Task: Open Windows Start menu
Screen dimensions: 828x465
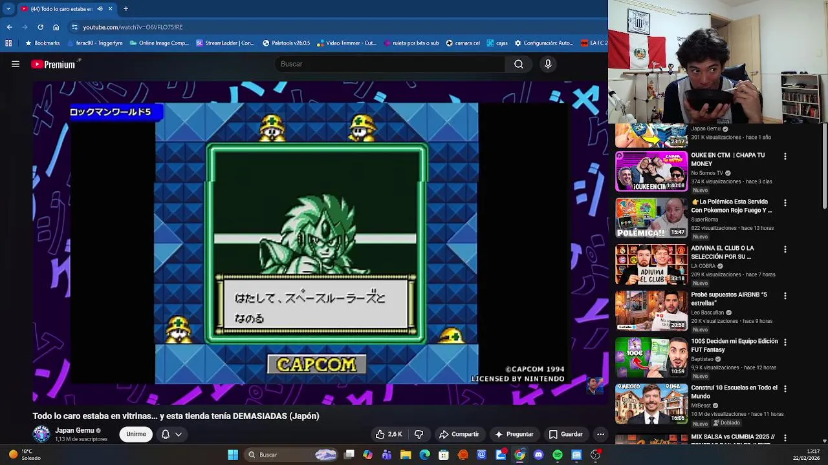Action: (x=233, y=455)
